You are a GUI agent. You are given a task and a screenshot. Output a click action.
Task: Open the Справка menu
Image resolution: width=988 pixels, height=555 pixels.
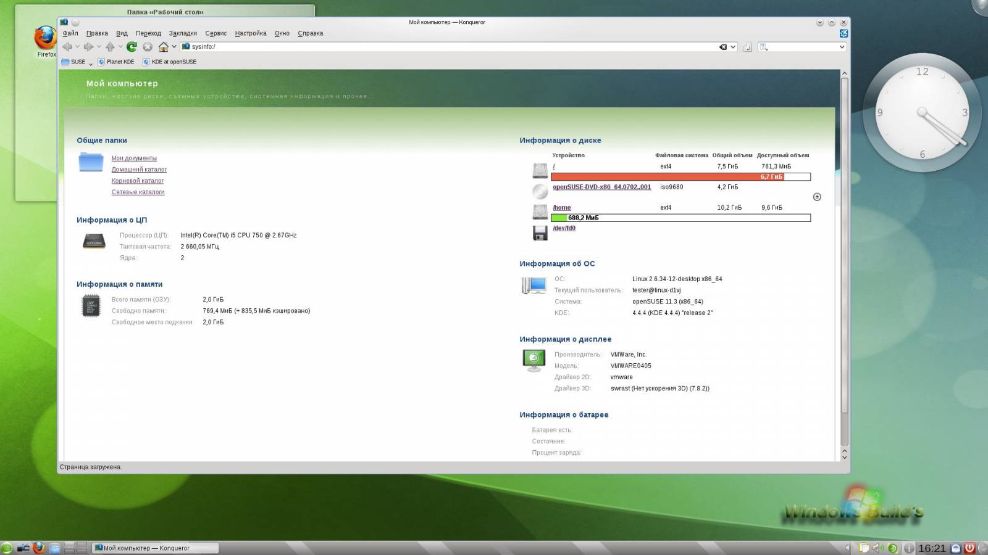point(310,33)
